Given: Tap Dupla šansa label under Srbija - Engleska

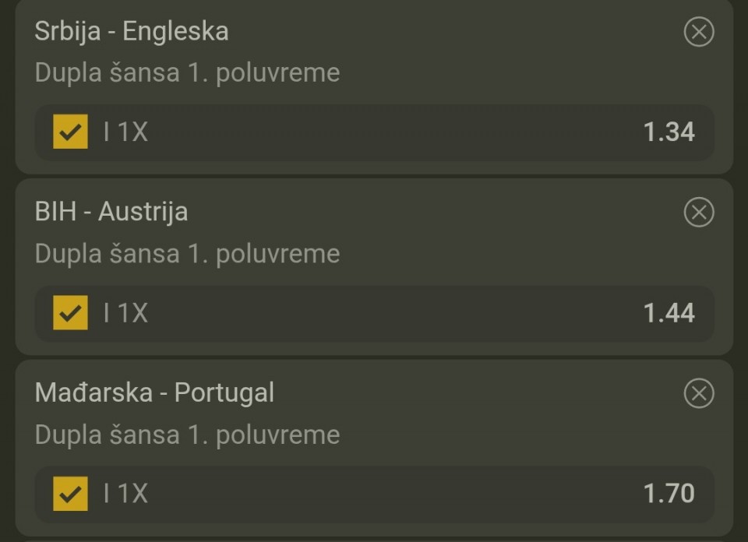Looking at the screenshot, I should tap(187, 72).
